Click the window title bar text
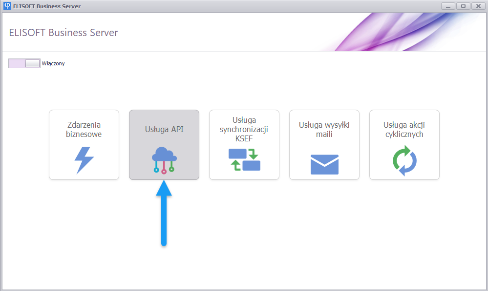This screenshot has width=488, height=291. point(47,6)
